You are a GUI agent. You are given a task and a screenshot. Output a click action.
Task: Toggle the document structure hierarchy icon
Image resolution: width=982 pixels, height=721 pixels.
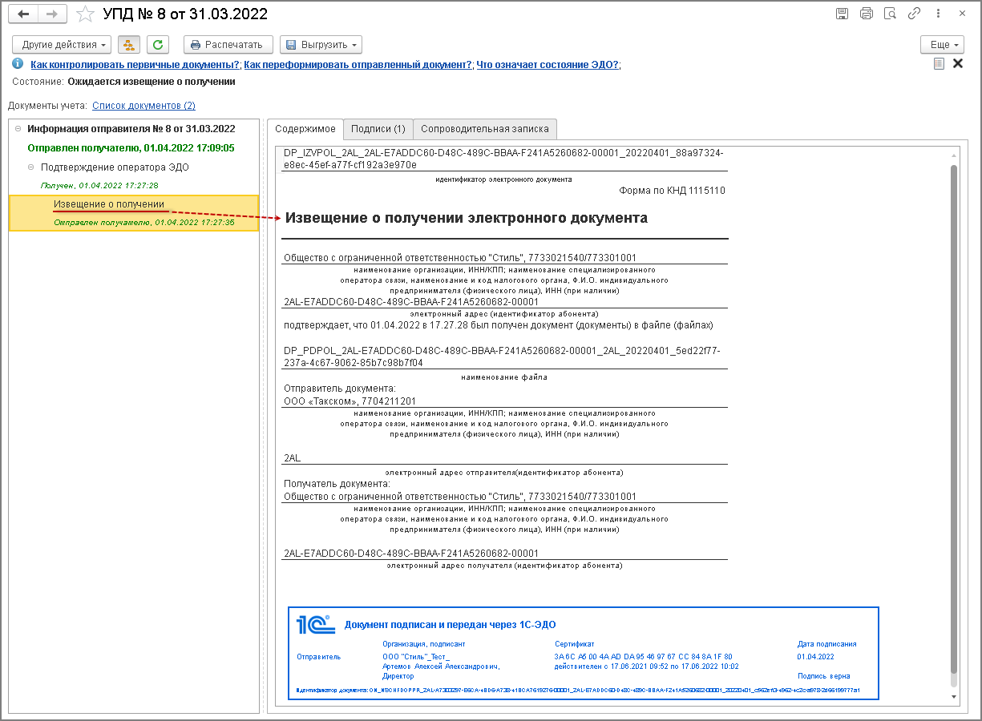pos(128,45)
